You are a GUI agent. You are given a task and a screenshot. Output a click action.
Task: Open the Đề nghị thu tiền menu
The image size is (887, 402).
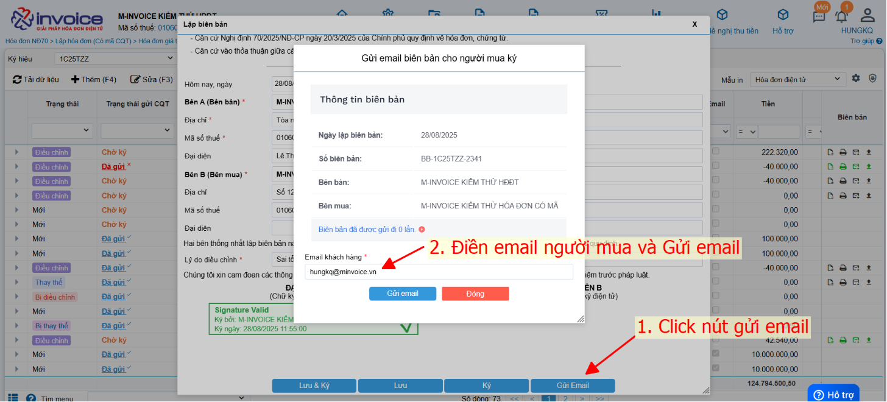tap(734, 30)
